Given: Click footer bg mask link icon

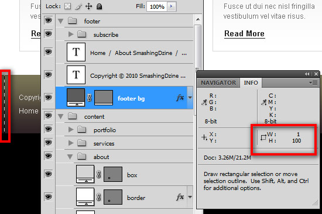Looking at the screenshot, I should click(x=89, y=98).
